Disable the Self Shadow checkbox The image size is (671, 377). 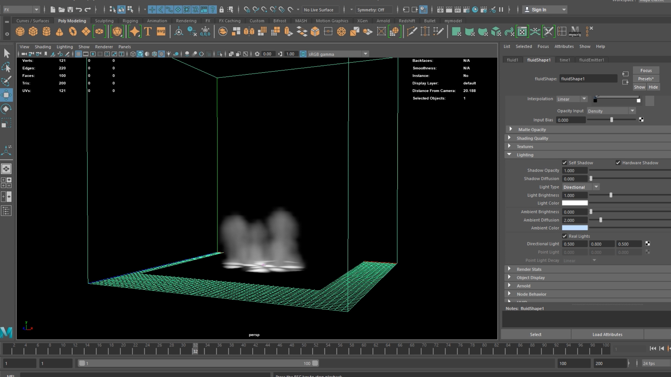[x=564, y=163]
